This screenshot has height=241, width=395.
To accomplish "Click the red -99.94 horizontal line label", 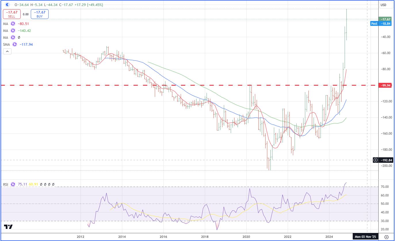I will 385,85.
